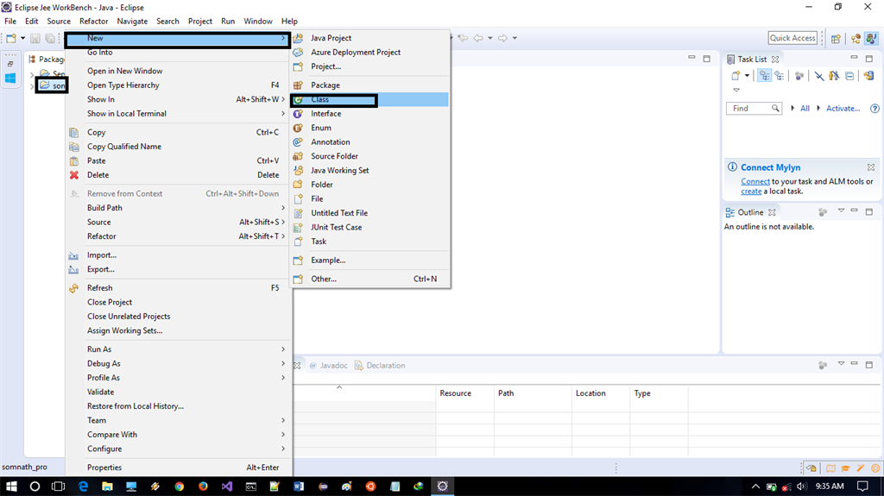The height and width of the screenshot is (496, 884).
Task: Click the New wizard toolbar icon
Action: (x=11, y=38)
